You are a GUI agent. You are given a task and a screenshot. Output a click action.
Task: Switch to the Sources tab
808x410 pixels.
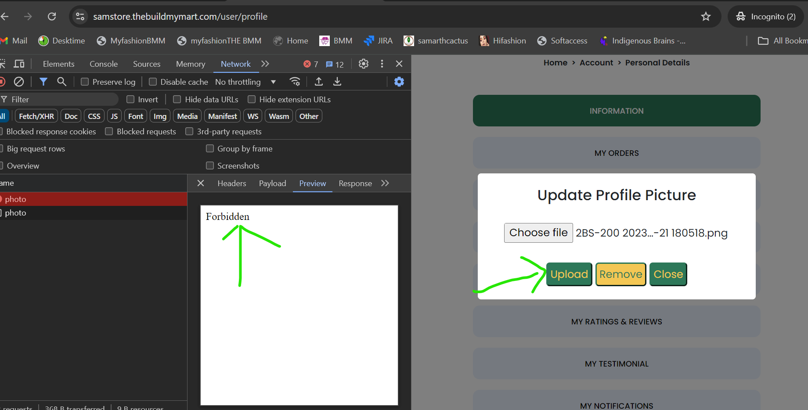click(x=147, y=64)
